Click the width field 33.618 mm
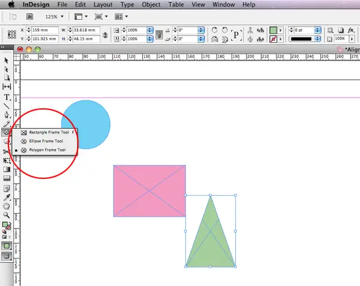Image resolution: width=360 pixels, height=286 pixels. click(86, 31)
